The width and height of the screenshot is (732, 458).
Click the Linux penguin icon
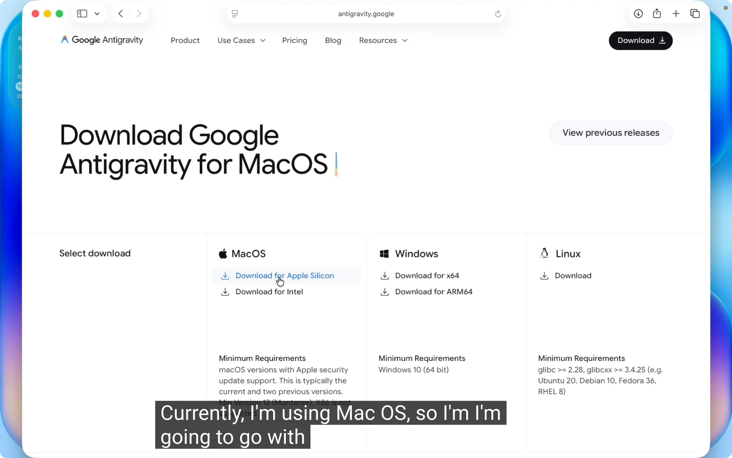(544, 253)
